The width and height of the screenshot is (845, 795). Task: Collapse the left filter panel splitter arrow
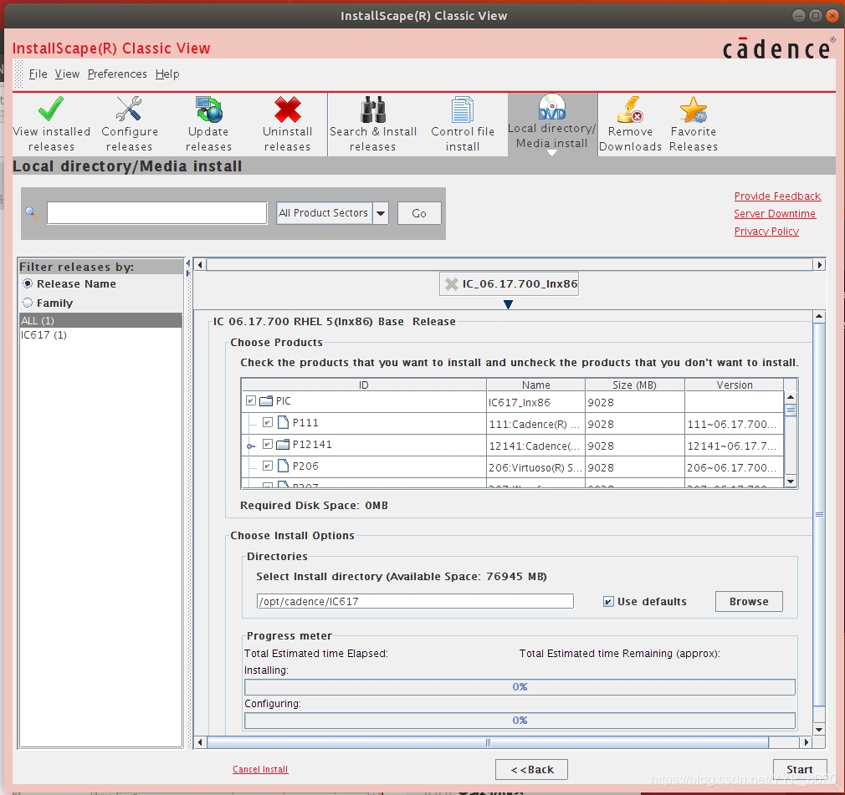[x=188, y=263]
